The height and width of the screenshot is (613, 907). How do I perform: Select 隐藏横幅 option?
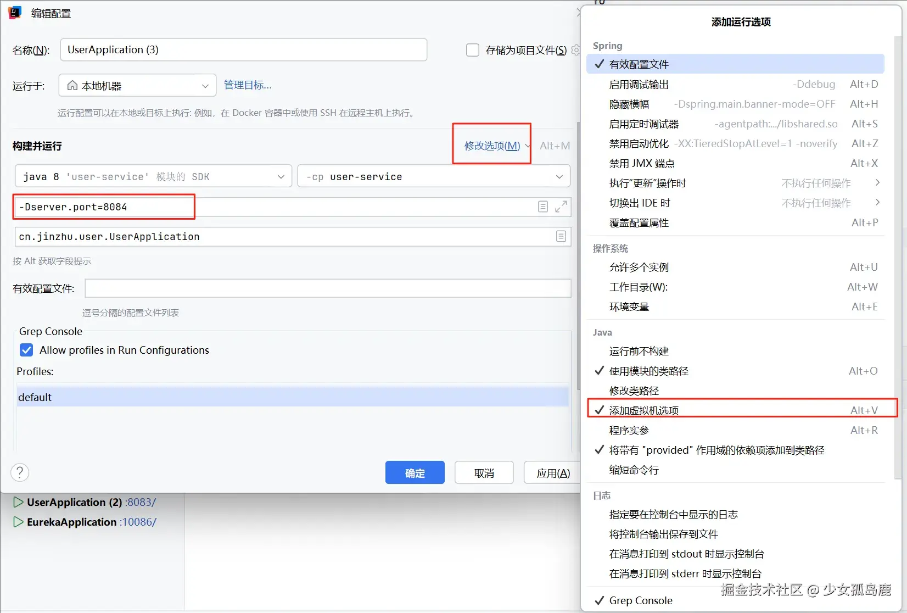pos(735,104)
